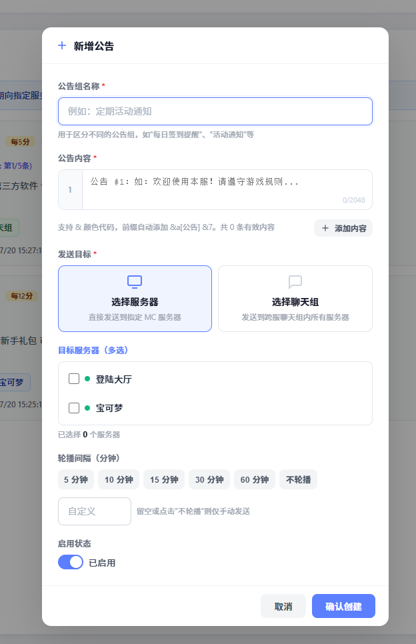Click the 添加内容 button
This screenshot has height=644, width=416.
point(343,228)
